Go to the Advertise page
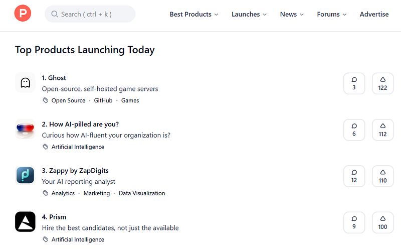Viewport: 401px width, 250px height. [374, 15]
